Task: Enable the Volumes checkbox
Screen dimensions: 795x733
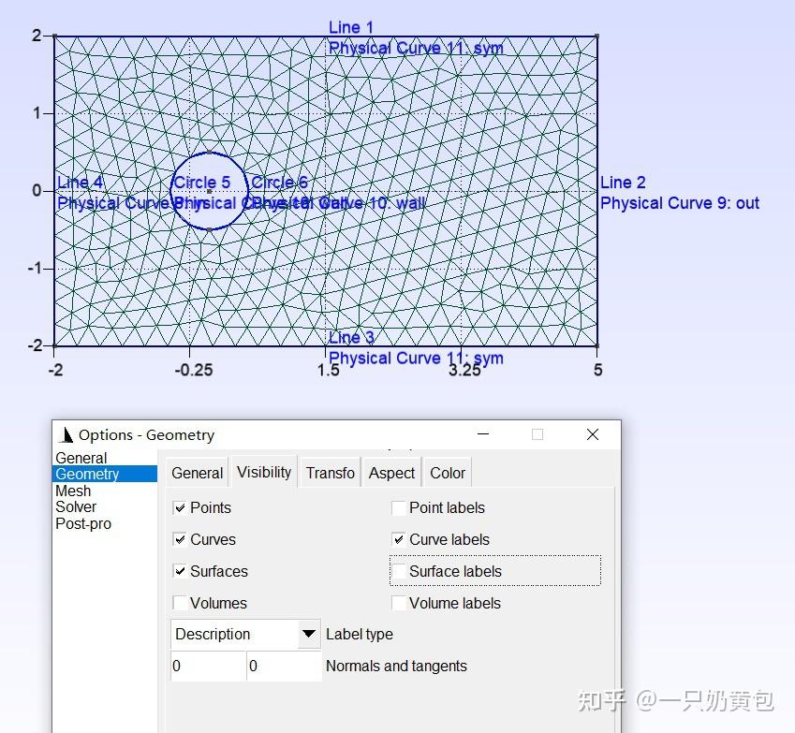Action: (x=179, y=603)
